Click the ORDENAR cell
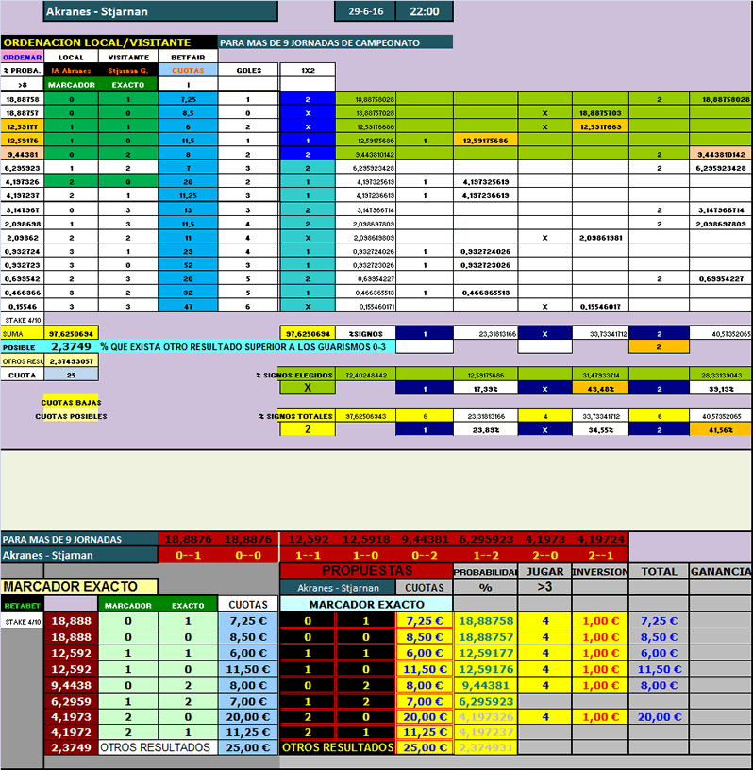This screenshot has width=753, height=770. pyautogui.click(x=22, y=57)
